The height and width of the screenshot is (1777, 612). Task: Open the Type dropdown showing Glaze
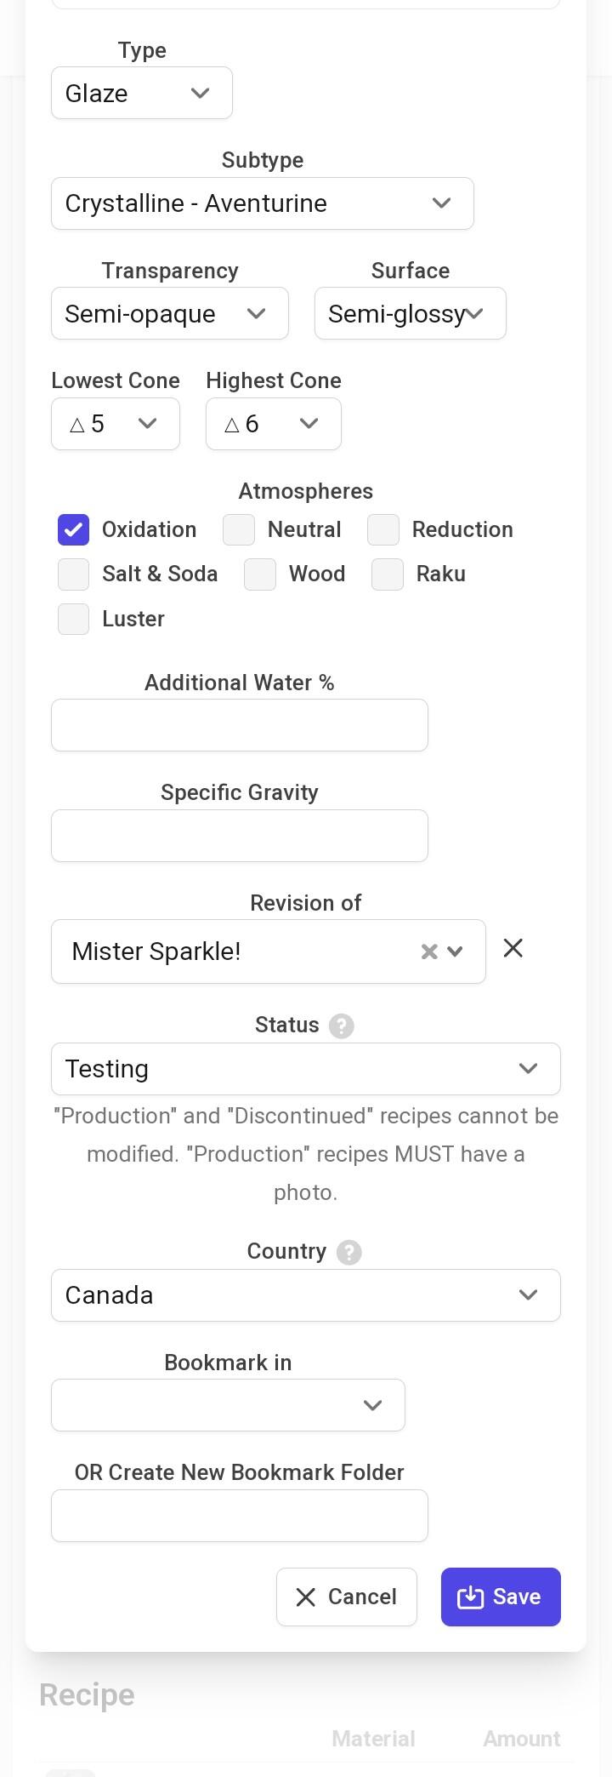click(142, 93)
